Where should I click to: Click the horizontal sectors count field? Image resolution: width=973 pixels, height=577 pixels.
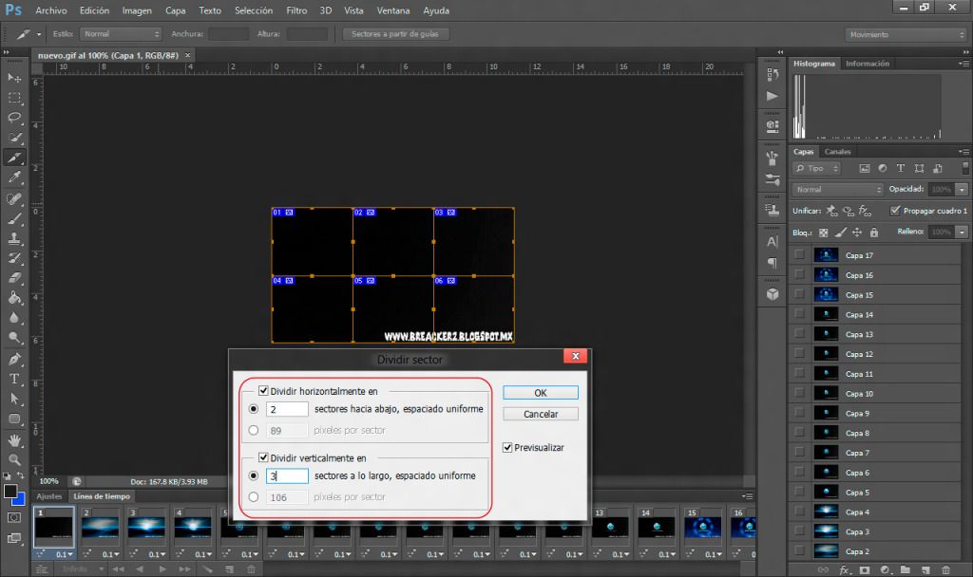287,409
